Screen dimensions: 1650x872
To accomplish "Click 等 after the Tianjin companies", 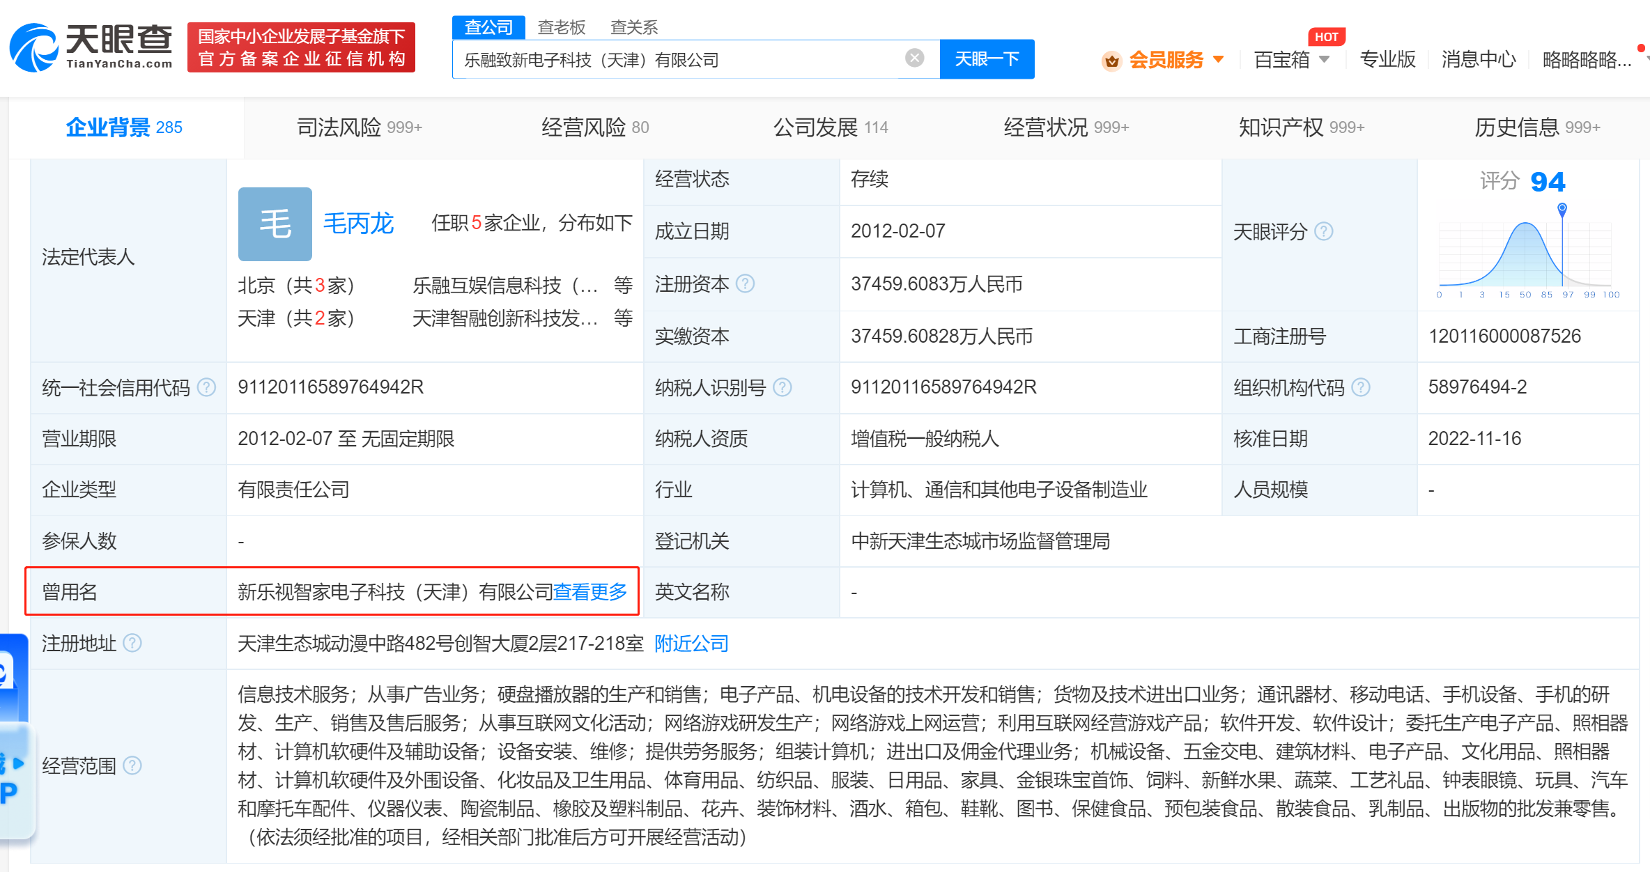I will pos(623,318).
